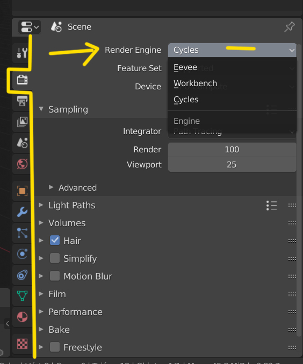Open the Modifier properties wrench tab
Viewport: 303px width, 364px height.
click(22, 212)
